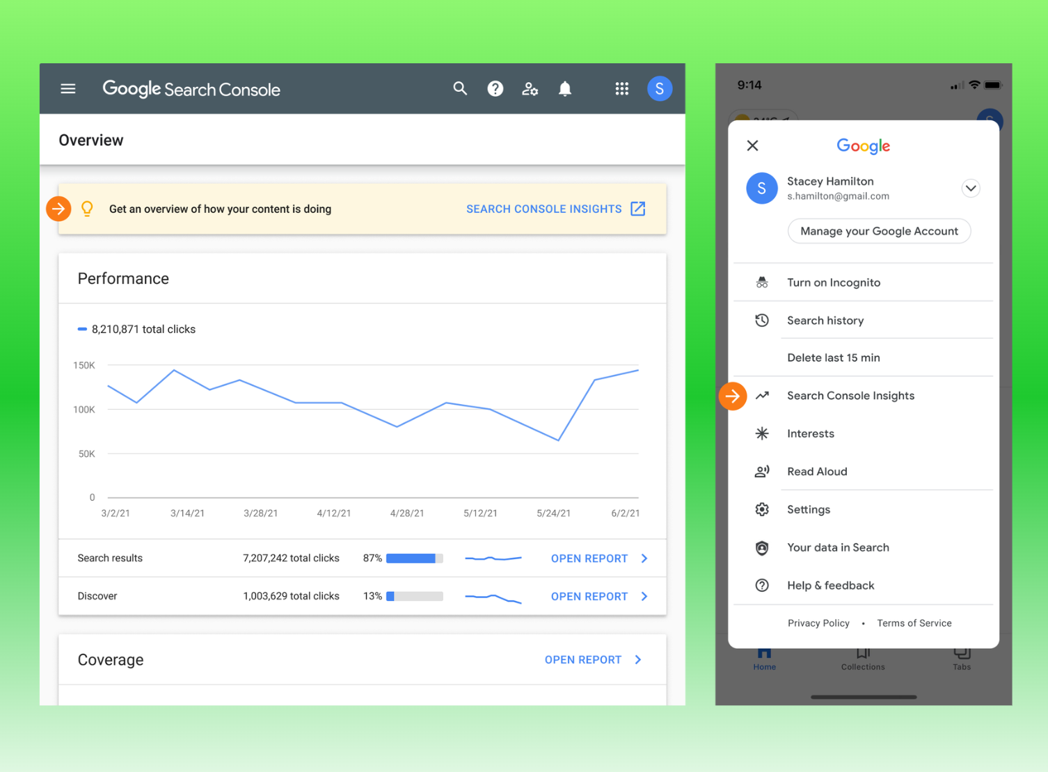Click the Help & feedback question icon

coord(762,586)
